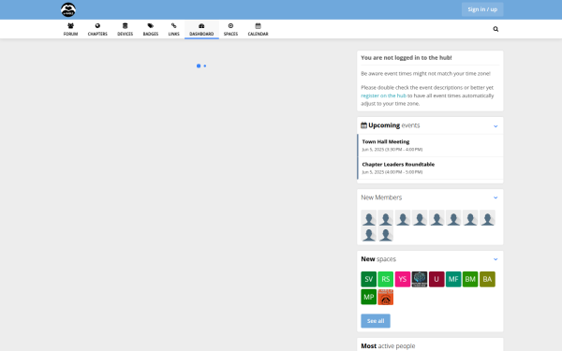Open the Badges page
The image size is (562, 351).
151,29
